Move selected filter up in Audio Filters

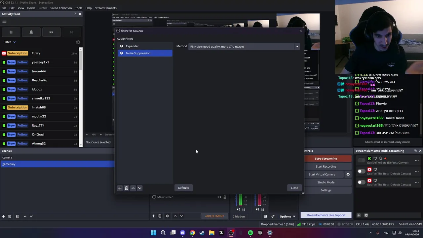tap(133, 188)
